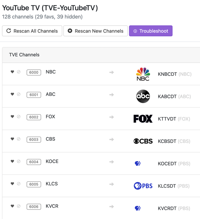The image size is (200, 219).
Task: Click Rescan New Channels button
Action: pyautogui.click(x=96, y=31)
